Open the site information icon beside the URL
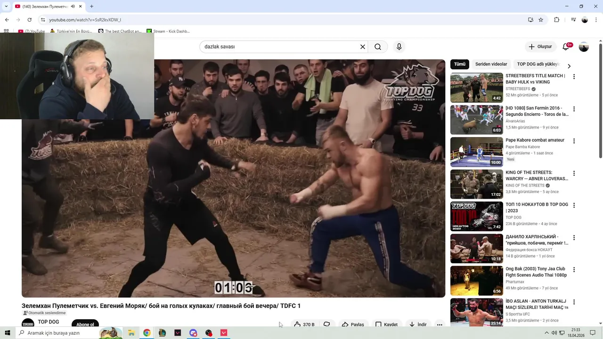Viewport: 603px width, 339px height. [x=43, y=20]
